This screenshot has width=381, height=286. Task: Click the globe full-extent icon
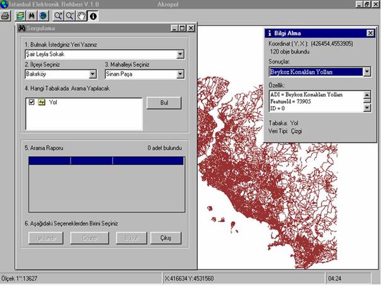pyautogui.click(x=43, y=15)
